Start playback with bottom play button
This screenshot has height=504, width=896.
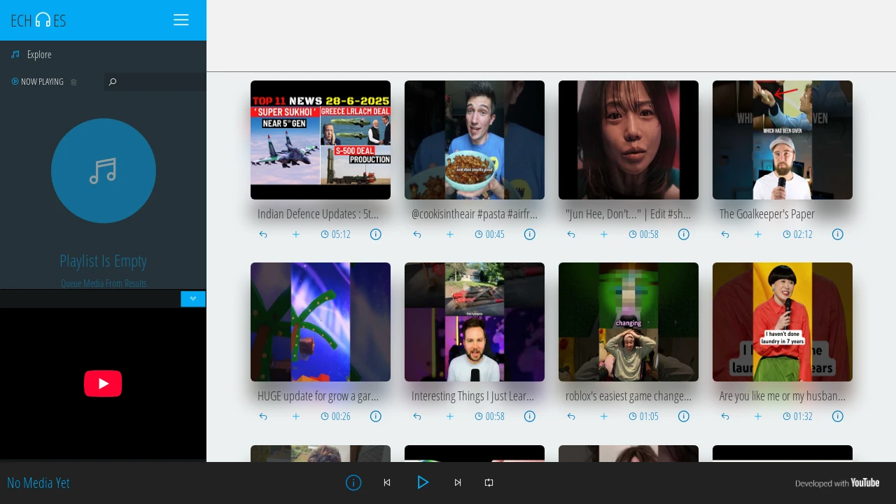pyautogui.click(x=423, y=482)
